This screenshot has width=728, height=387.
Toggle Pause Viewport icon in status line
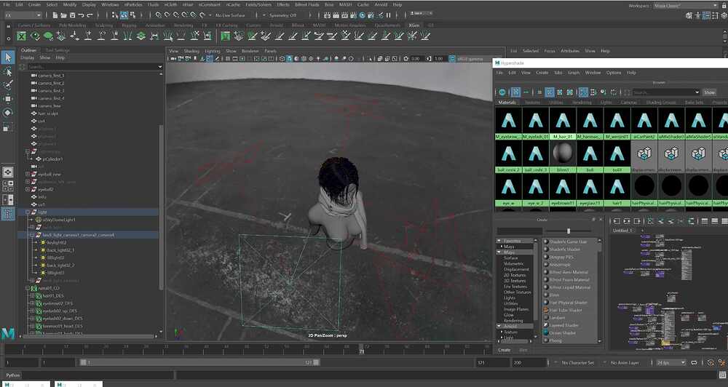pyautogui.click(x=389, y=15)
